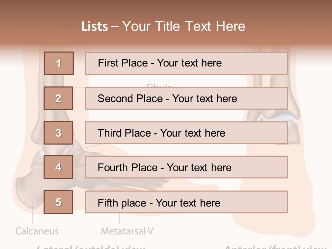
Task: Select the Fourth Place text bar
Action: pos(186,167)
